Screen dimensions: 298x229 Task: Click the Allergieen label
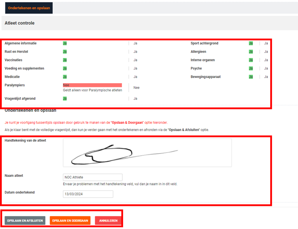(x=198, y=52)
